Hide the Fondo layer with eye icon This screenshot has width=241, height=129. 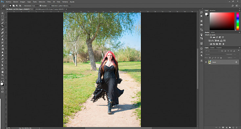point(206,62)
